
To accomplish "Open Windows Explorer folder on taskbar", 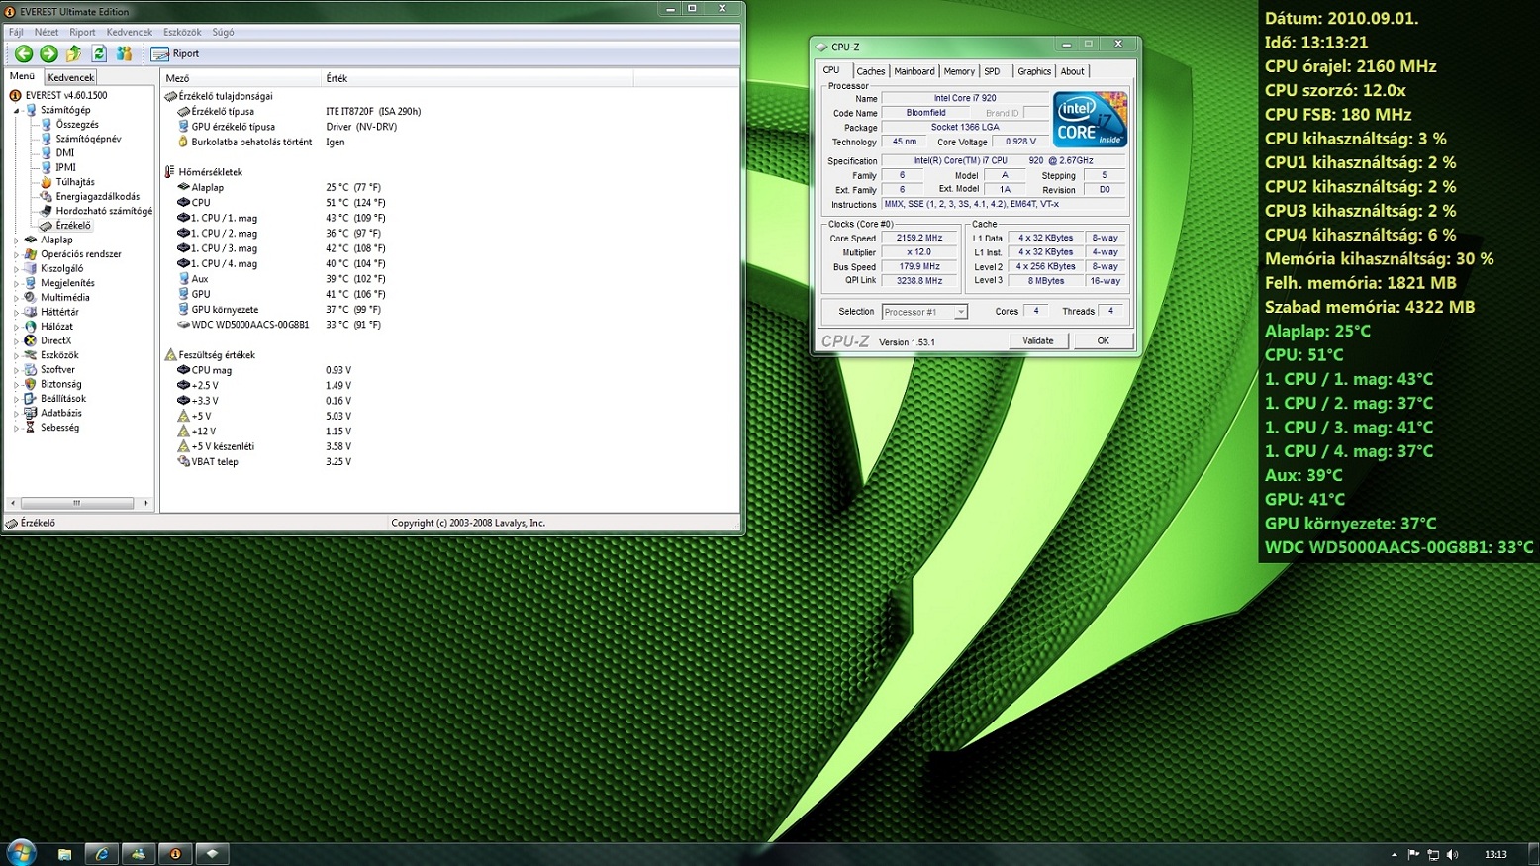I will (64, 854).
